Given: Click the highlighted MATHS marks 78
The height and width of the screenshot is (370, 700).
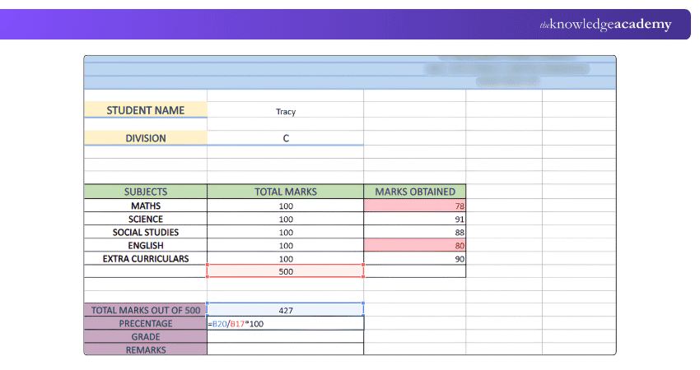Looking at the screenshot, I should 415,206.
